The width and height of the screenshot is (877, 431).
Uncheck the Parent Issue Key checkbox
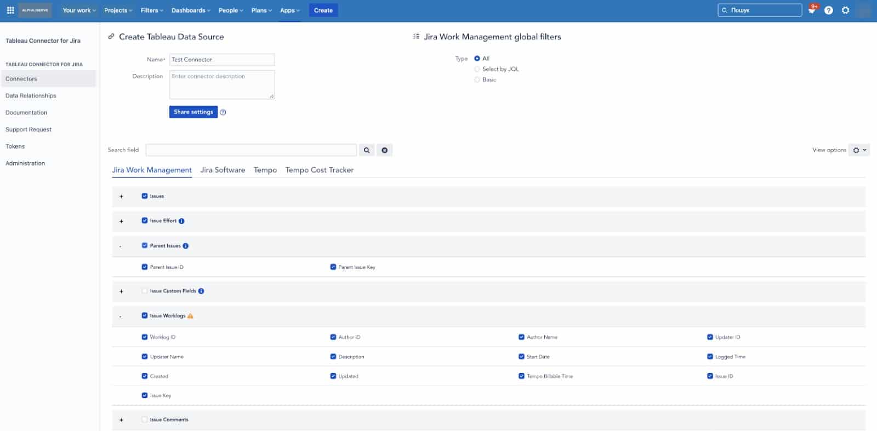click(x=333, y=267)
